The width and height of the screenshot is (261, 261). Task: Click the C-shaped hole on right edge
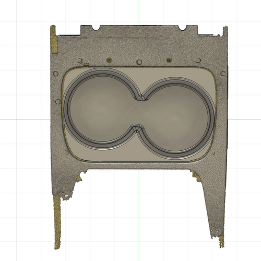click(x=223, y=74)
